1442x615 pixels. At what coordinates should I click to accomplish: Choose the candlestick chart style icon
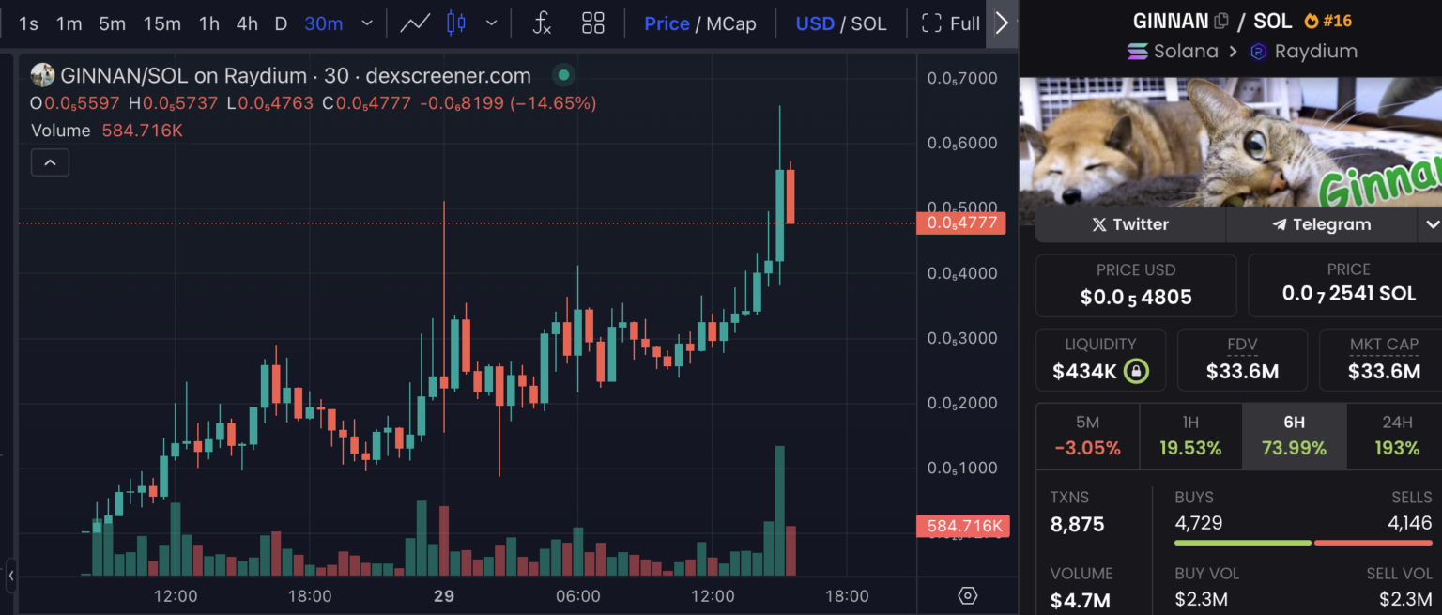click(456, 23)
